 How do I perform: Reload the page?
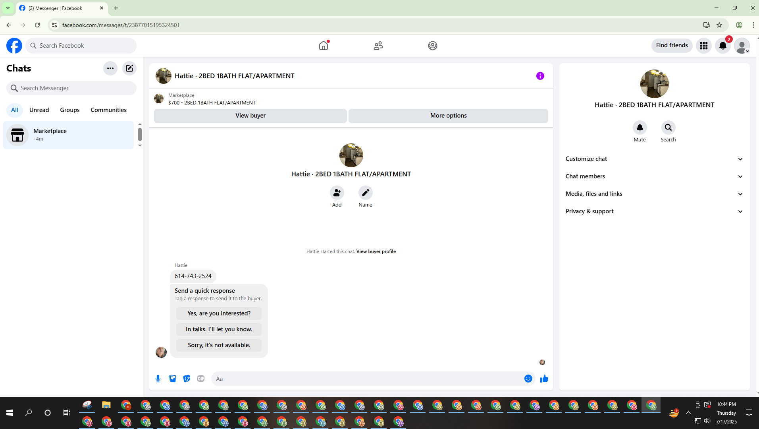coord(37,25)
